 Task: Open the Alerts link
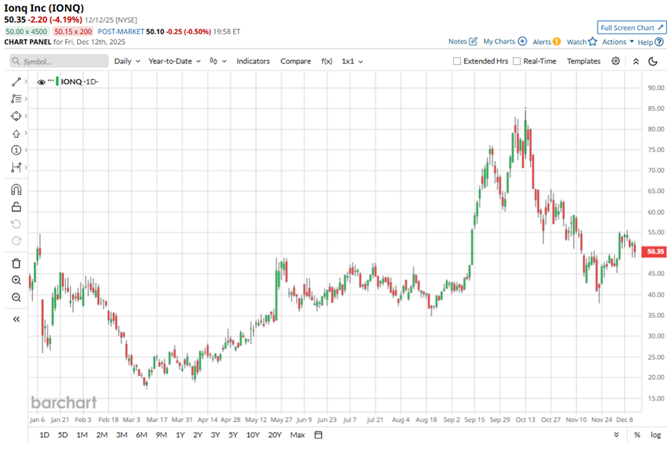pyautogui.click(x=546, y=41)
